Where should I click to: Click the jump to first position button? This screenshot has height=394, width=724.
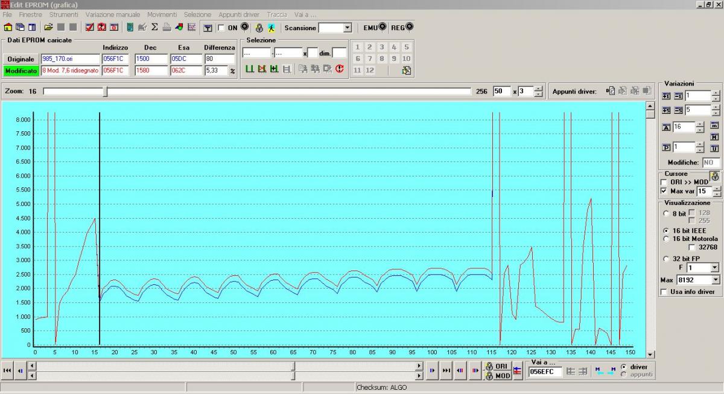[x=7, y=371]
